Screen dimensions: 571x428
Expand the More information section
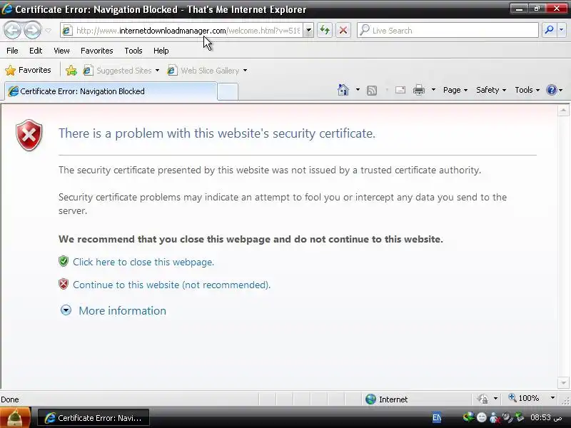pyautogui.click(x=66, y=310)
